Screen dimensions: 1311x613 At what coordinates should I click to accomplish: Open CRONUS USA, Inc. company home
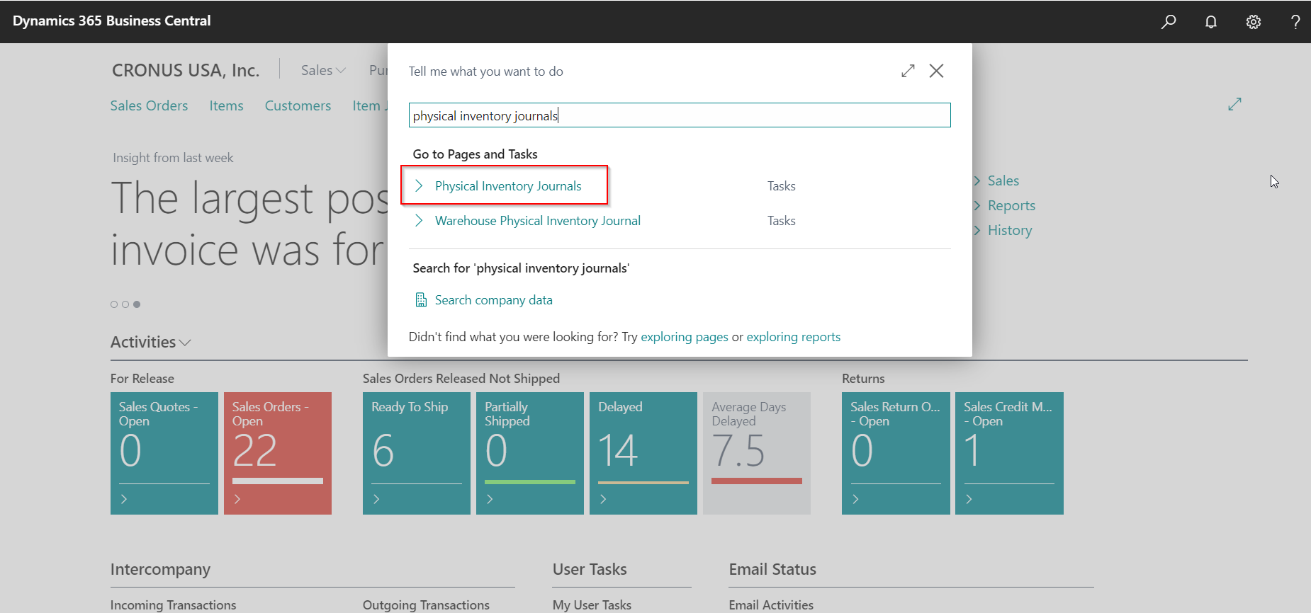click(186, 70)
